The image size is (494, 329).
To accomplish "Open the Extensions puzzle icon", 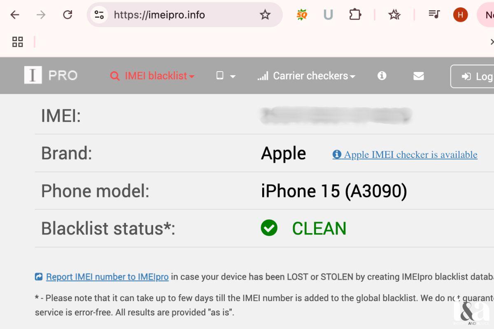I will pos(355,15).
